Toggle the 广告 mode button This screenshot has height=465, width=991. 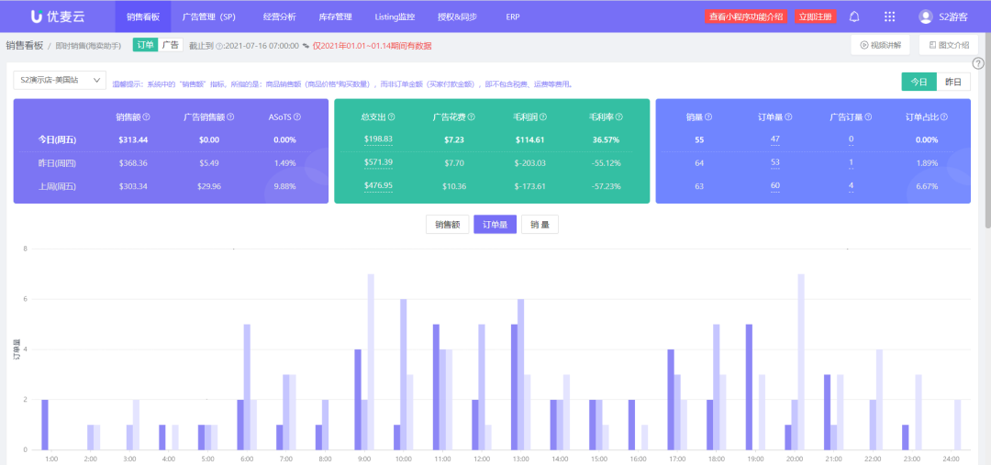coord(171,45)
